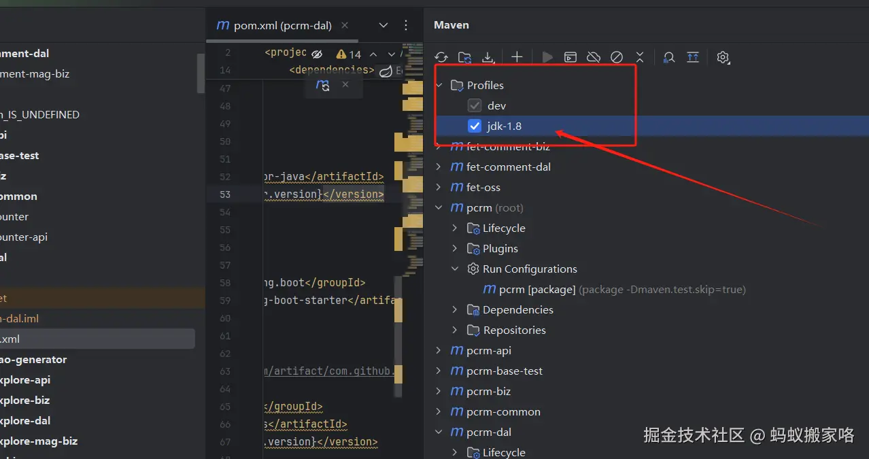The image size is (869, 459).
Task: Select ounter-api item in project tree
Action: (x=24, y=237)
